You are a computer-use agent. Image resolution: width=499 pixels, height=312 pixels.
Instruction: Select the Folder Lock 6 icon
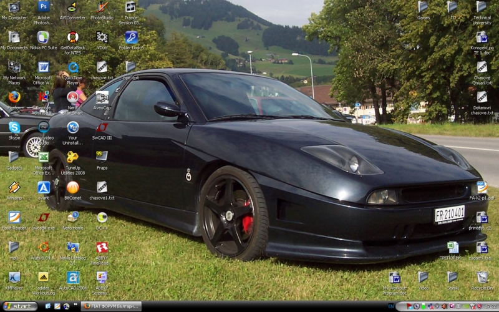131,37
